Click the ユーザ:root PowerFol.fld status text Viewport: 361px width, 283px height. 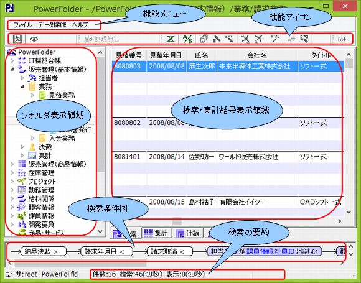[x=42, y=274]
